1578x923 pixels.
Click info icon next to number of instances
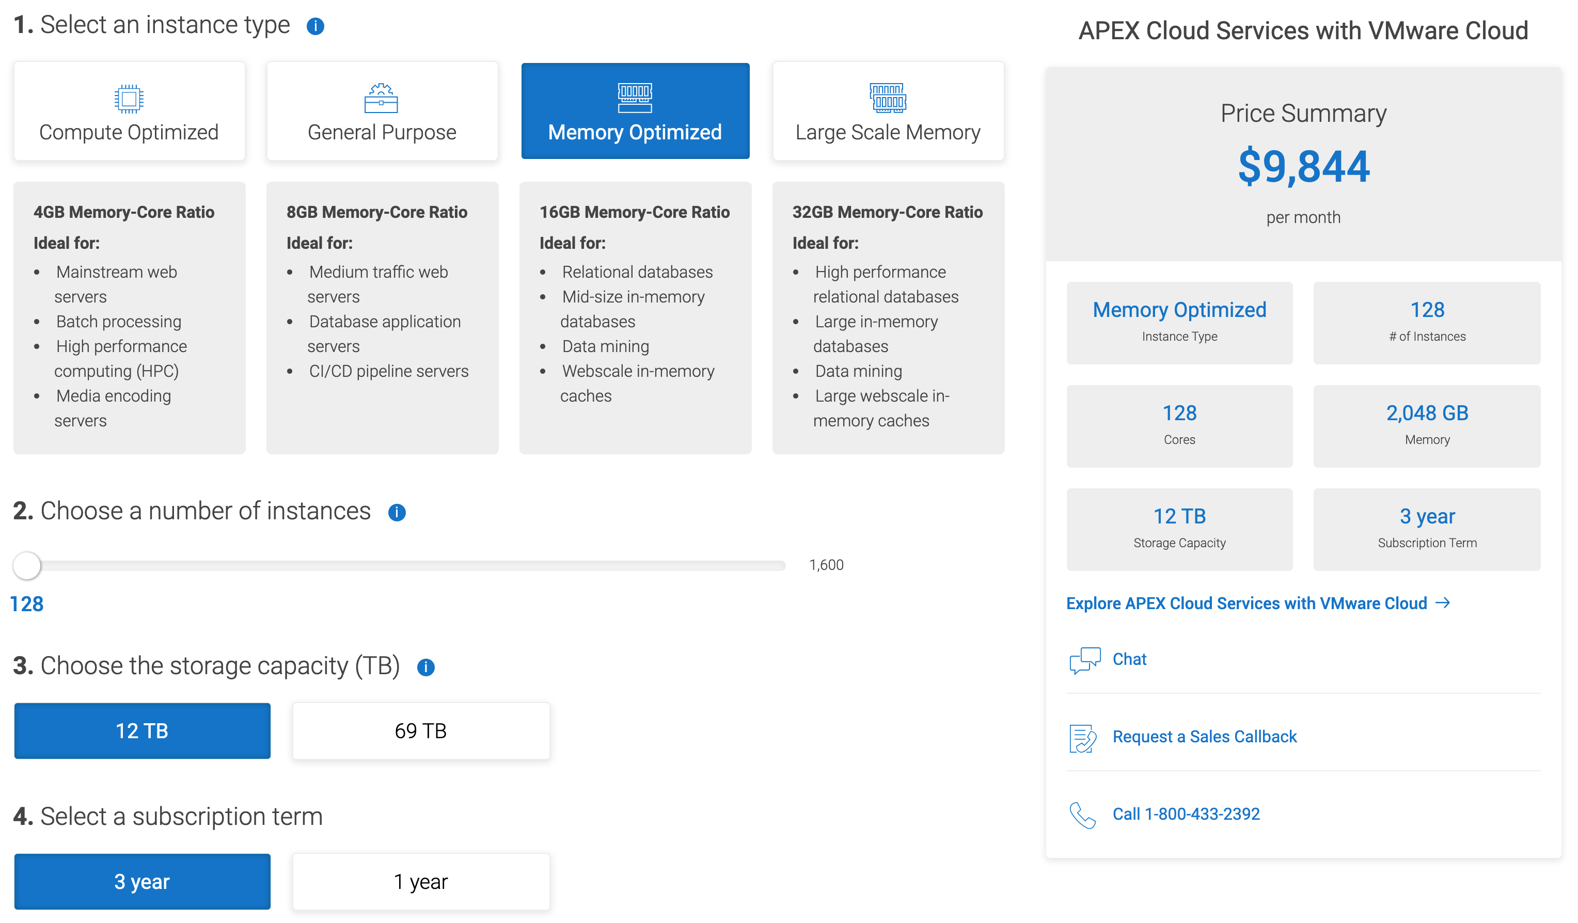(397, 512)
